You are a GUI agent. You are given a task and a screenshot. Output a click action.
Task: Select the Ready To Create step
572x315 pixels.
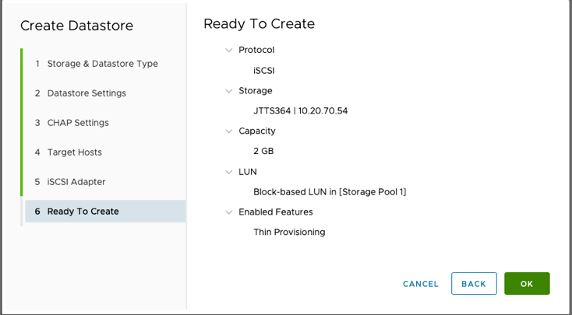coord(83,212)
